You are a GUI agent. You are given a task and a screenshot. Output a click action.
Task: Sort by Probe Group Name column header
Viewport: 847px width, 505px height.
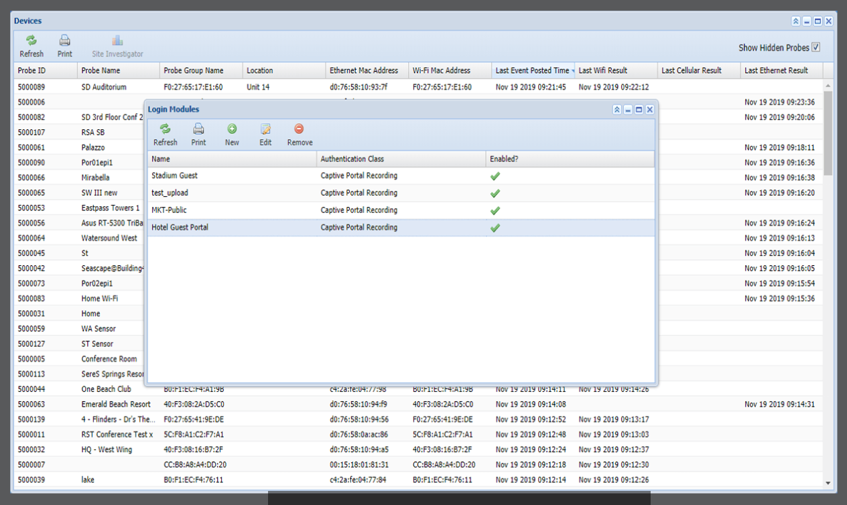point(201,70)
